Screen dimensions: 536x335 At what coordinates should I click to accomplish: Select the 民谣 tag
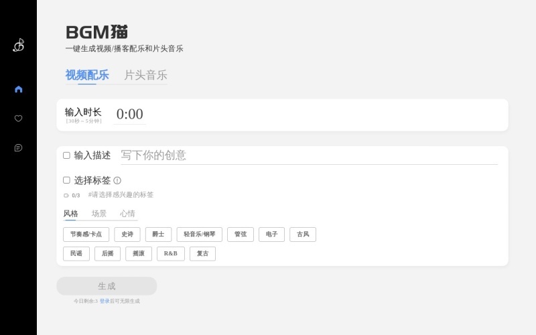point(76,254)
